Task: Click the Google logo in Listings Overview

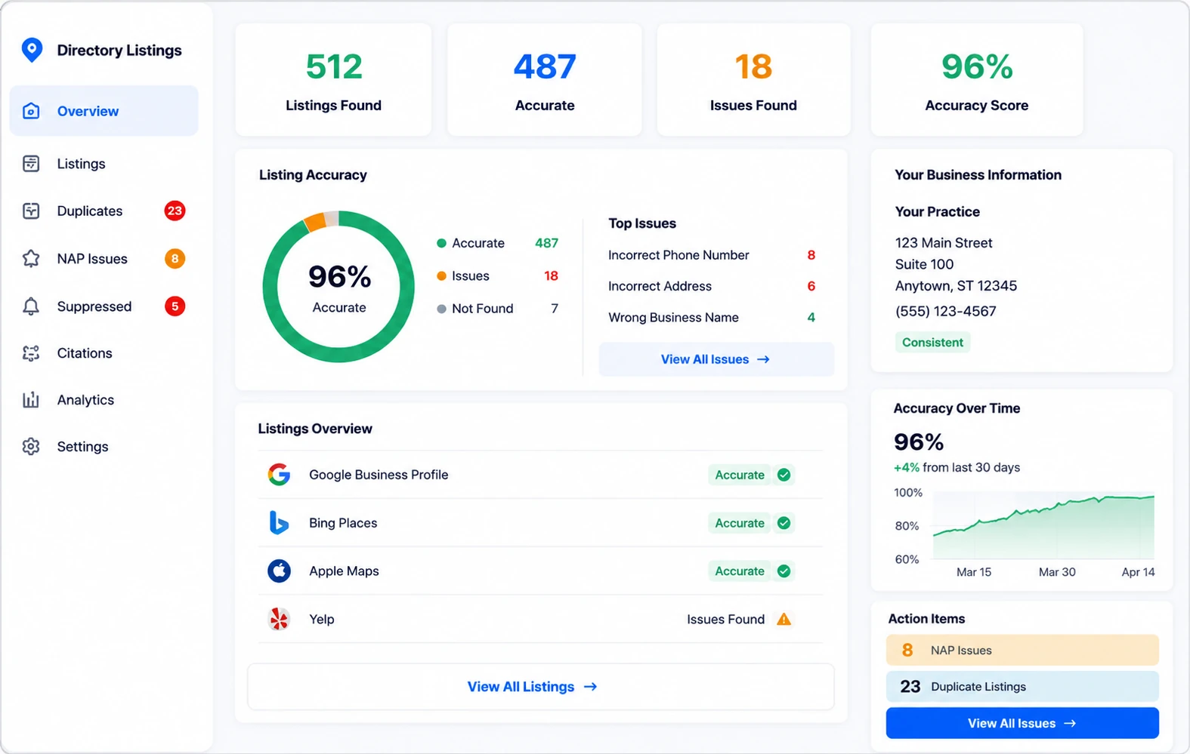Action: (279, 475)
